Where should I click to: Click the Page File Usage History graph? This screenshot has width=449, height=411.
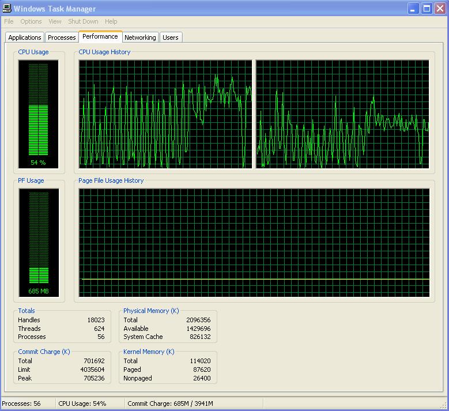click(x=254, y=242)
